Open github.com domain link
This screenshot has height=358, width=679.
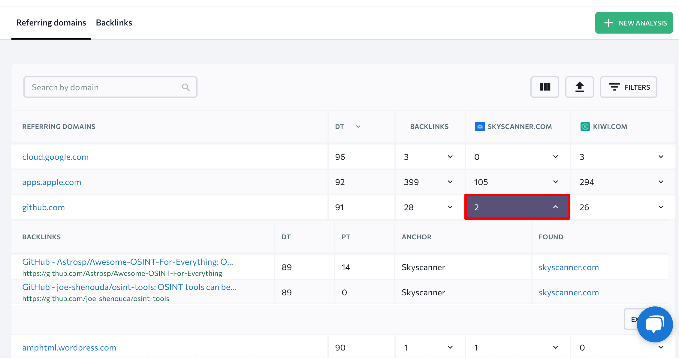pyautogui.click(x=44, y=207)
